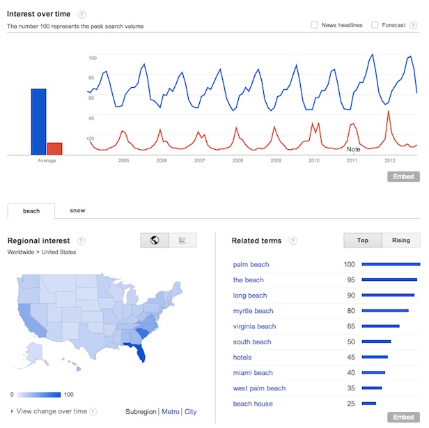Switch regional interest to list view
Viewport: 429px width, 428px height.
click(x=182, y=240)
